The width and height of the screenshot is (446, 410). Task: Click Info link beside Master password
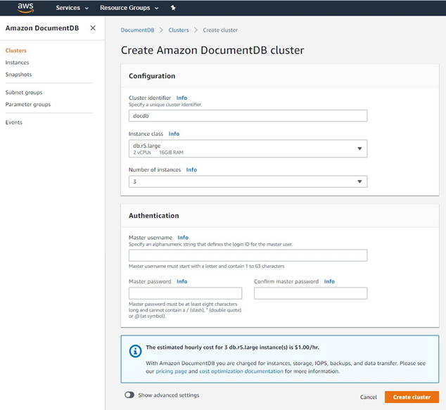click(181, 281)
